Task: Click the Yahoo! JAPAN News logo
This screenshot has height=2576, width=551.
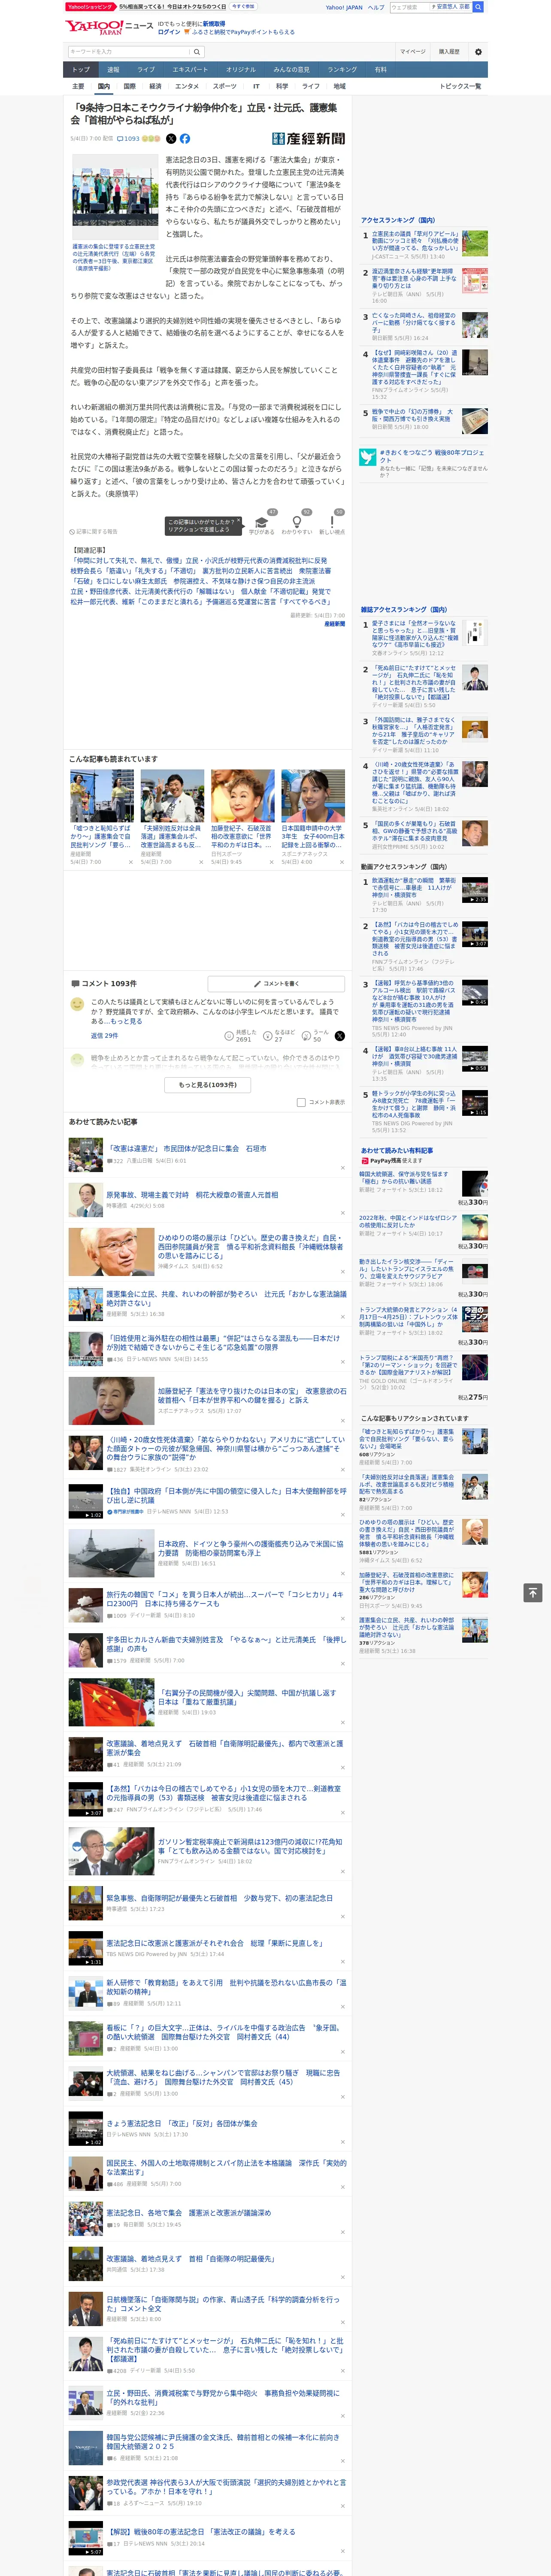Action: point(108,27)
